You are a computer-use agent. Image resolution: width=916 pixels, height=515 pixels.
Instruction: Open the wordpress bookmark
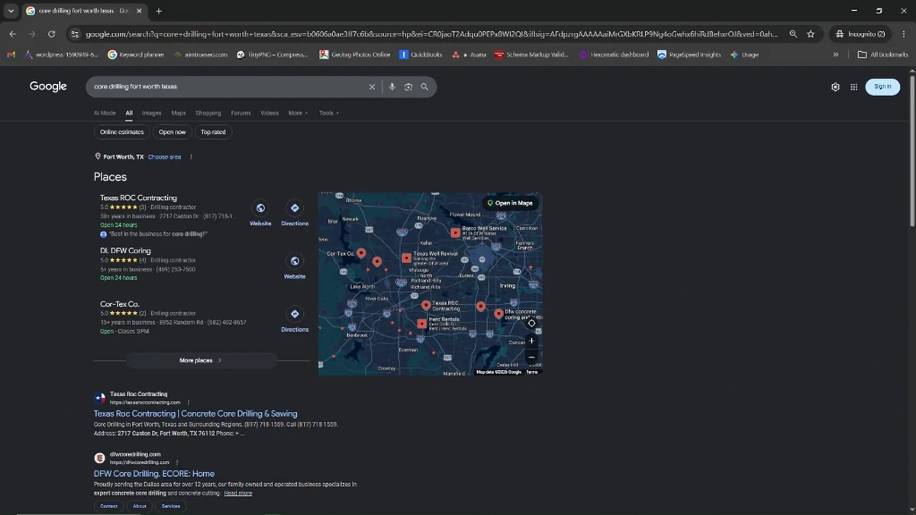point(62,54)
